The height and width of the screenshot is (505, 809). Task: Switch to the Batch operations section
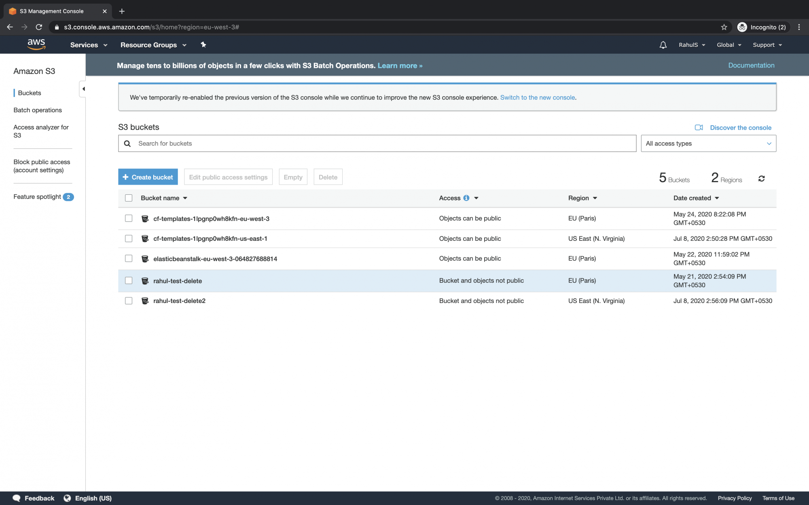(x=38, y=110)
